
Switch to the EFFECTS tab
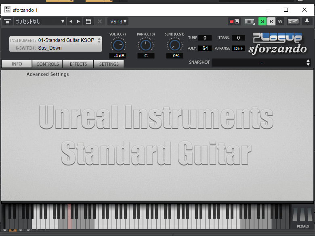click(78, 64)
